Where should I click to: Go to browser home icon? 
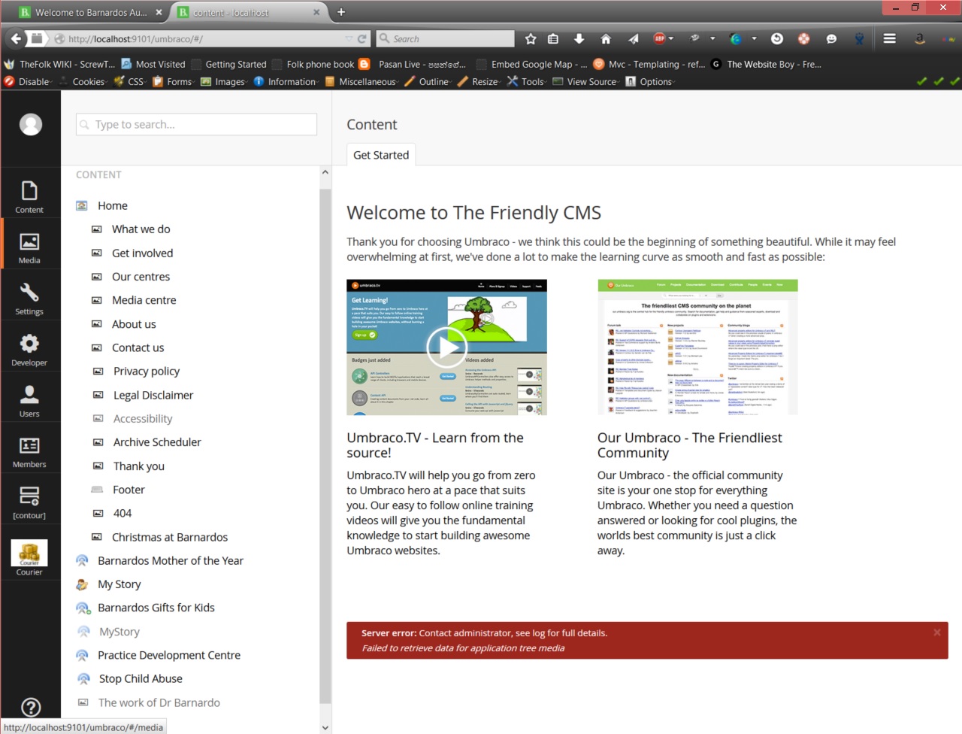click(606, 38)
